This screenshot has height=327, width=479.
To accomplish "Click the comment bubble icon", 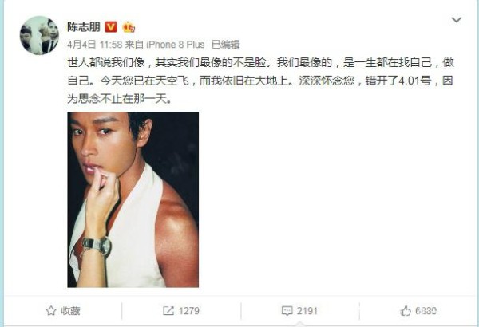I will tap(287, 311).
